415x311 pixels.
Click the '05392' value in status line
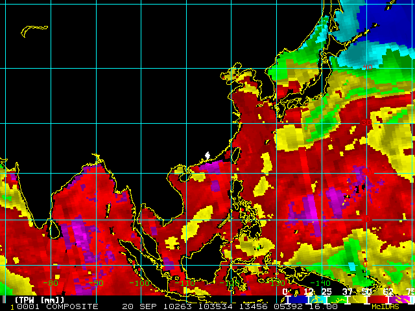pyautogui.click(x=289, y=306)
